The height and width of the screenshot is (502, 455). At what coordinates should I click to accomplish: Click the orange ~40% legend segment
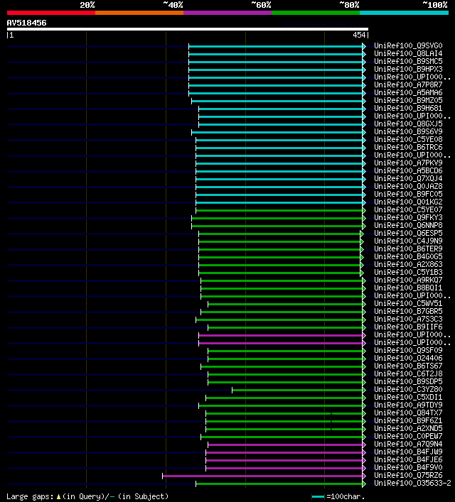[x=139, y=13]
